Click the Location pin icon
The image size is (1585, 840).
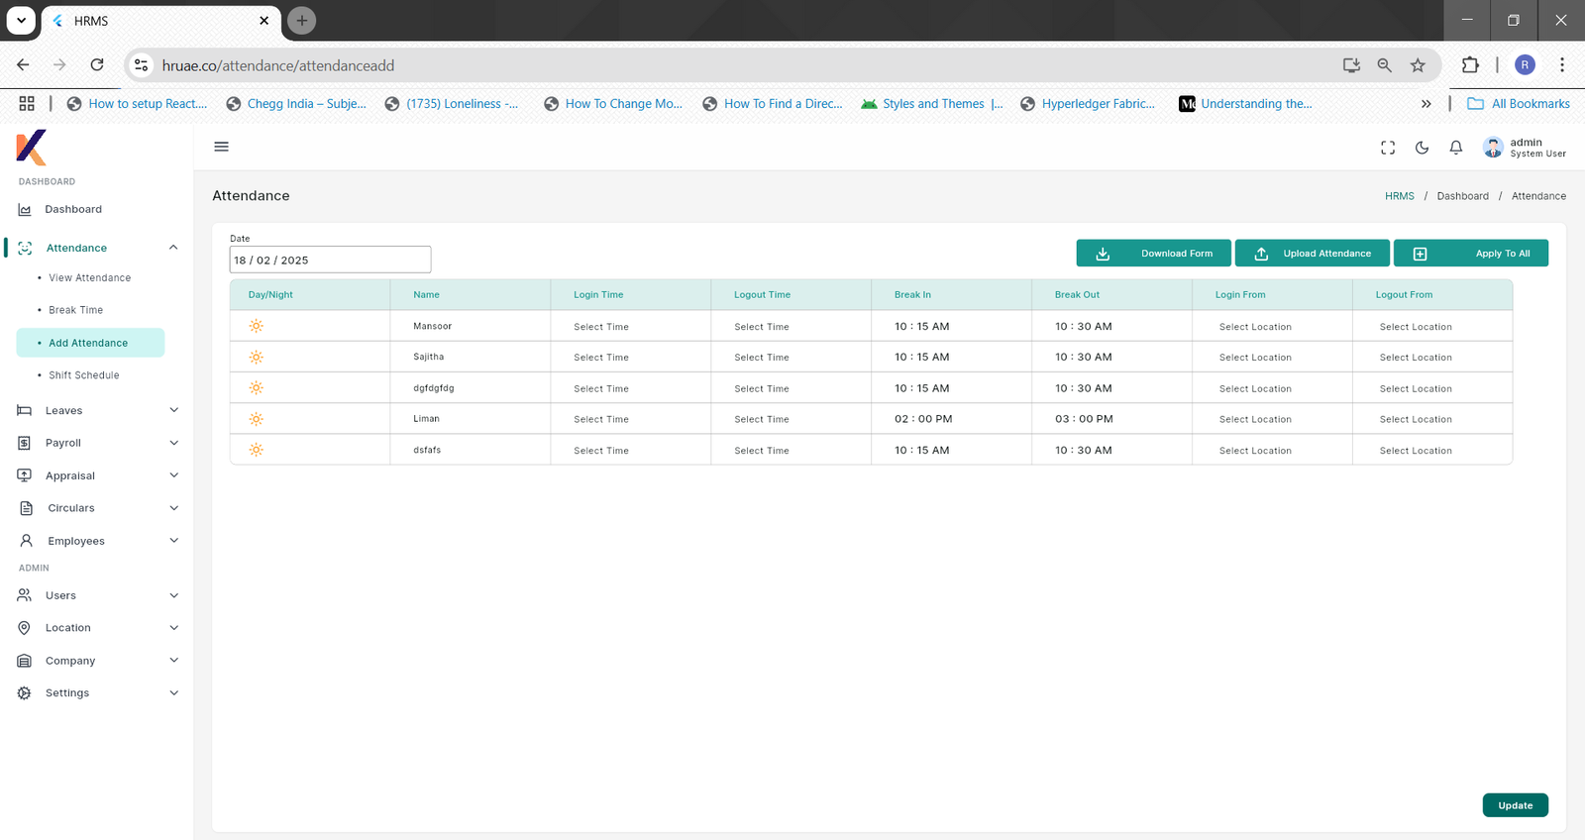[25, 628]
